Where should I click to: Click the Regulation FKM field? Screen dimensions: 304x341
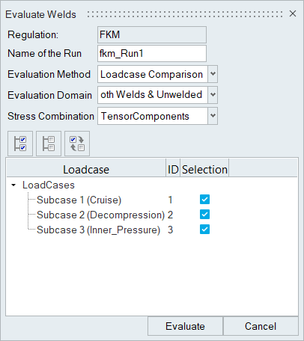(152, 34)
